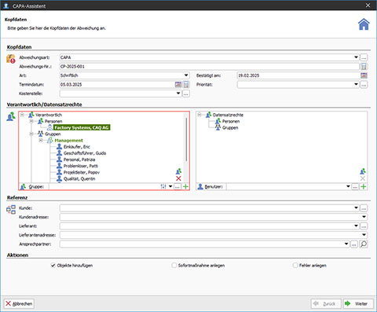377x312 pixels.
Task: Click the home icon in the header
Action: coord(364,24)
